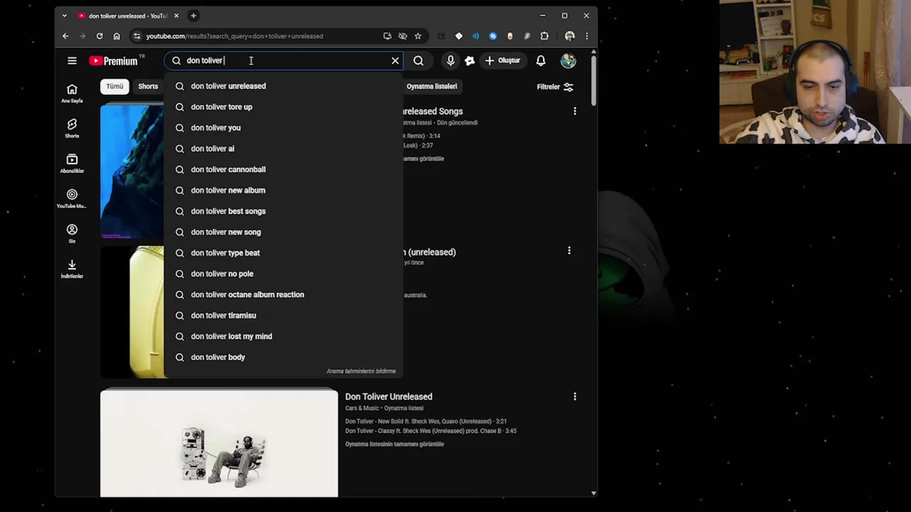Open the Siz profile section
911x512 pixels.
point(72,233)
